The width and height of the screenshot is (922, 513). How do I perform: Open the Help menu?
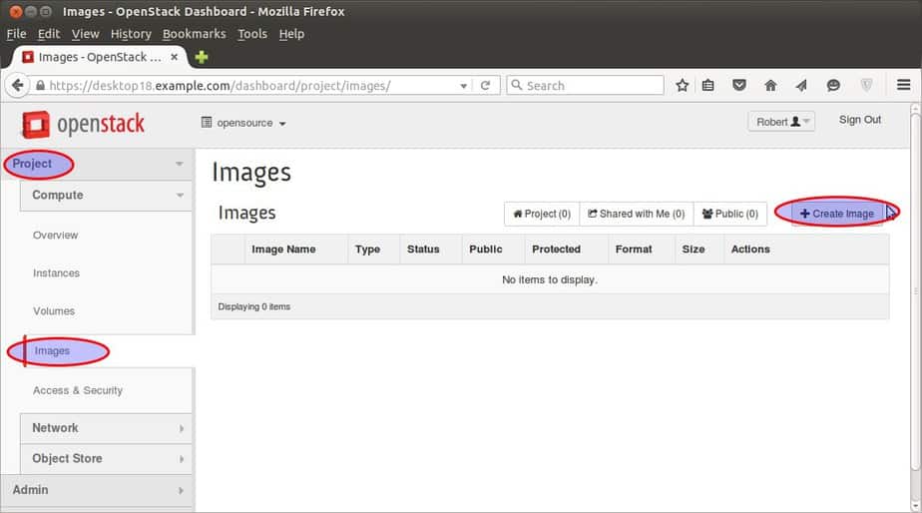pos(291,34)
